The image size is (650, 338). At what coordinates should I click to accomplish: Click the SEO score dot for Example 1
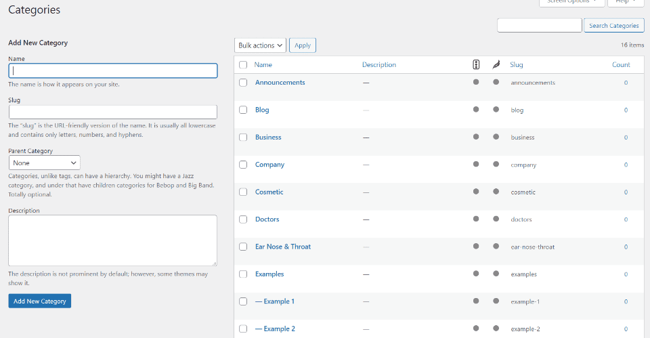[x=476, y=301]
